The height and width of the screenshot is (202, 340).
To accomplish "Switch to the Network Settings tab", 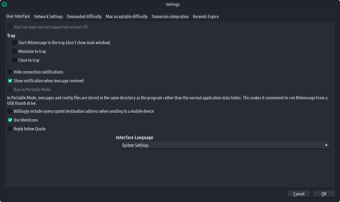I will pyautogui.click(x=48, y=16).
